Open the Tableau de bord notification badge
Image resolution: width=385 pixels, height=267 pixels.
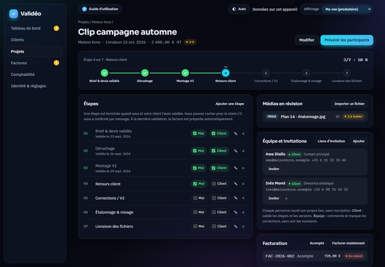click(56, 28)
